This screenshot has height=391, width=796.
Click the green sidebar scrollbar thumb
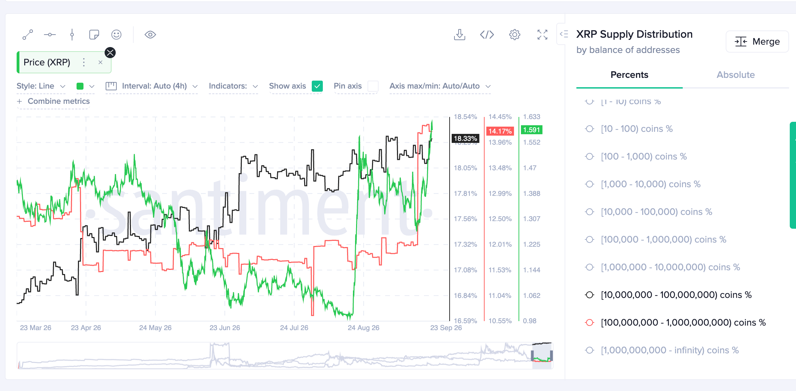click(793, 175)
